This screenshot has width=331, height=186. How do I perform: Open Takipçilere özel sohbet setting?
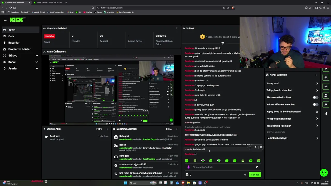click(292, 90)
